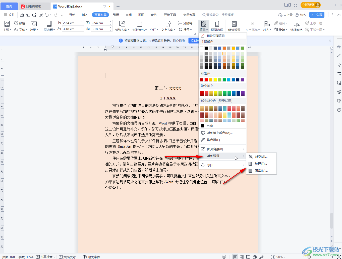Open the File (文件) menu
The height and width of the screenshot is (259, 342).
coord(9,15)
